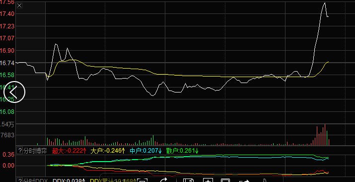This screenshot has height=182, width=355.
Task: Select the 超大:-0.222 value
Action: [70, 151]
